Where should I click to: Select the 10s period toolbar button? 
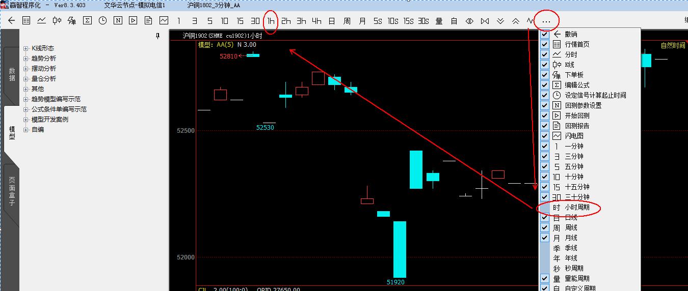pyautogui.click(x=393, y=21)
